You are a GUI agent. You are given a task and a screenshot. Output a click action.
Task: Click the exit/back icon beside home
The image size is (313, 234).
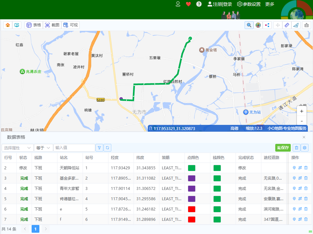pyautogui.click(x=17, y=25)
